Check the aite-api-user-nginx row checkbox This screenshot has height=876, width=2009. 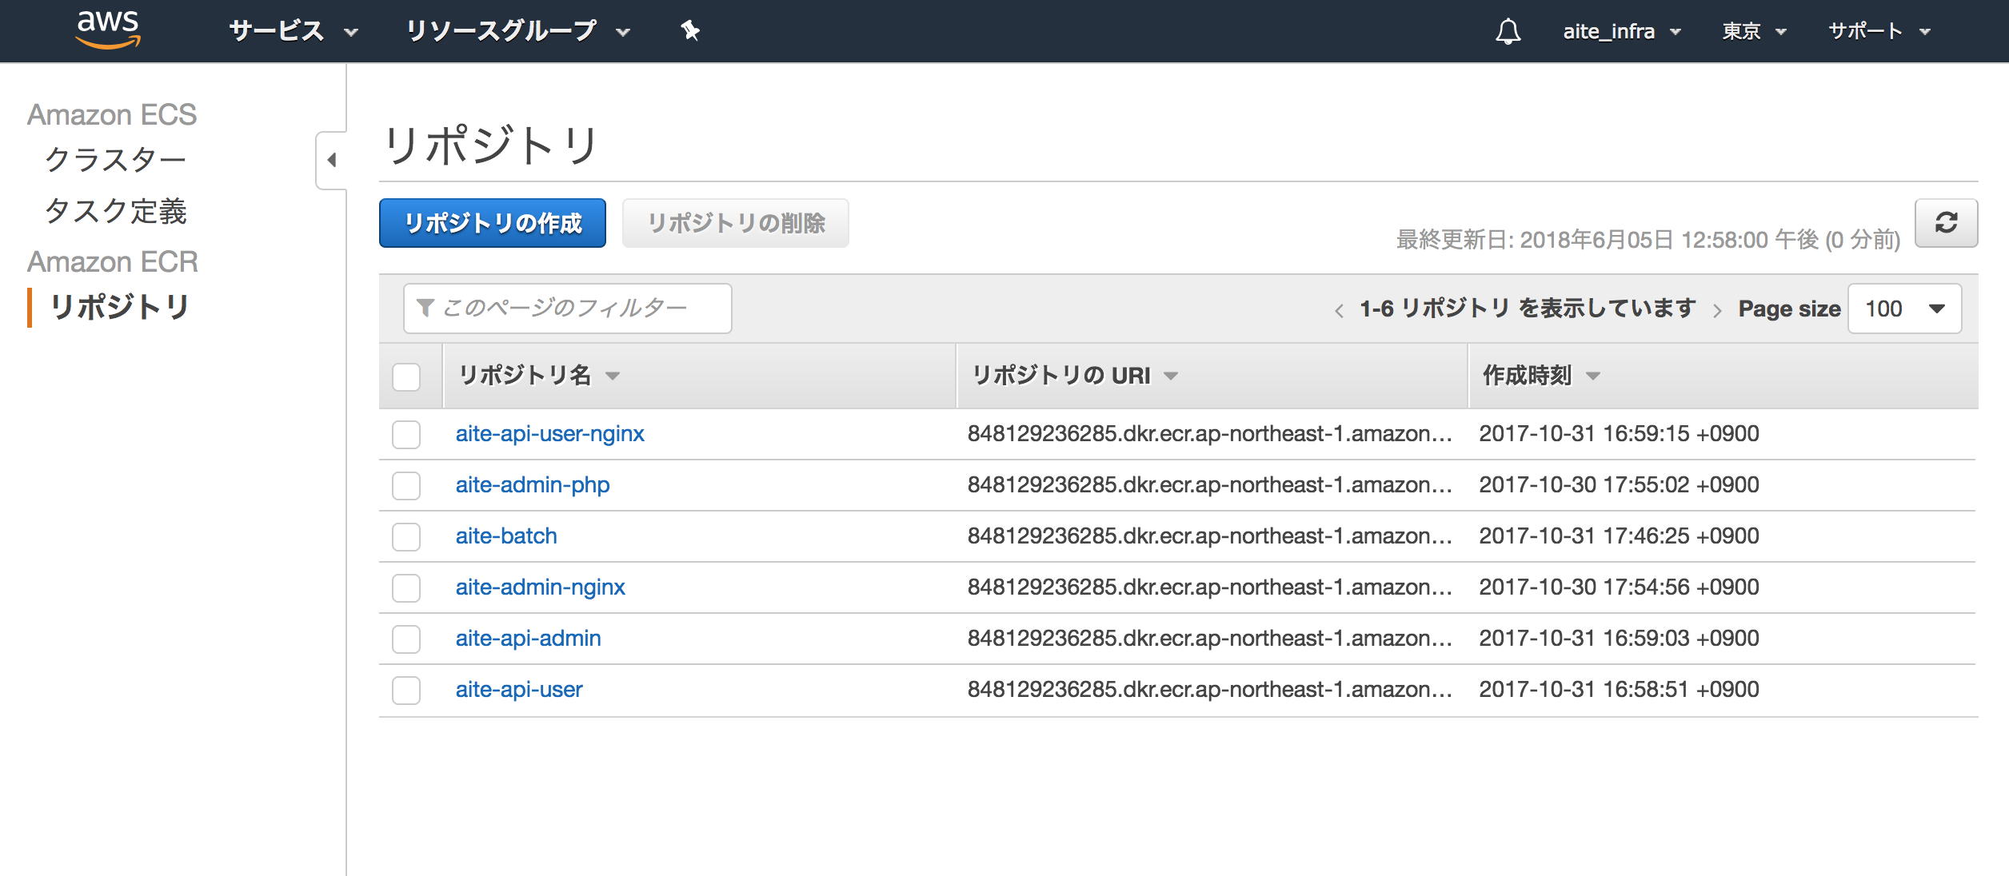point(406,434)
